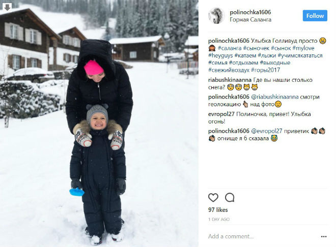Click the heart like icon

213,197
